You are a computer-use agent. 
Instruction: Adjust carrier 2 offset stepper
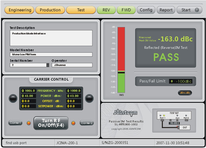(x=68, y=101)
